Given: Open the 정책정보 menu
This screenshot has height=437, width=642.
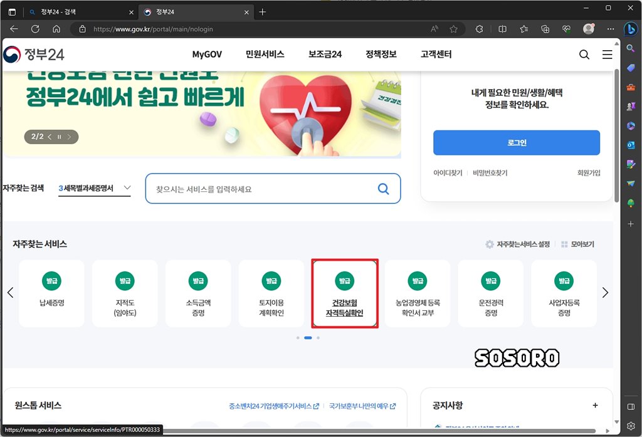Looking at the screenshot, I should [381, 54].
